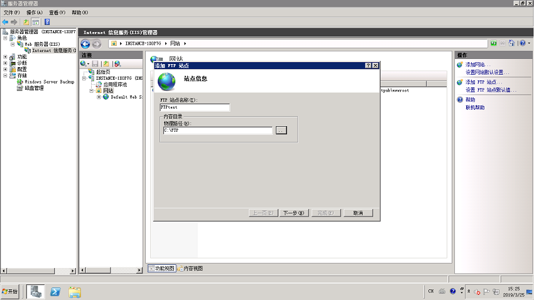534x300 pixels.
Task: Click the left tree pane horizontal scrollbar thumb
Action: click(x=31, y=271)
